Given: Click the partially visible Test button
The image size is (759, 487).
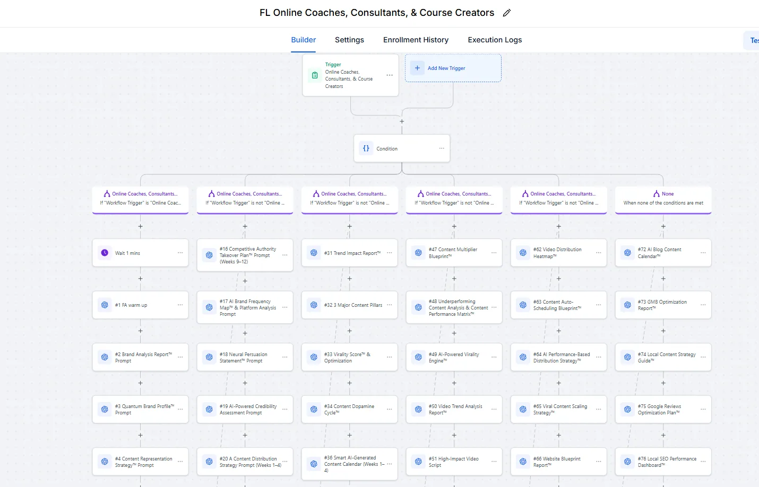Looking at the screenshot, I should click(x=752, y=40).
